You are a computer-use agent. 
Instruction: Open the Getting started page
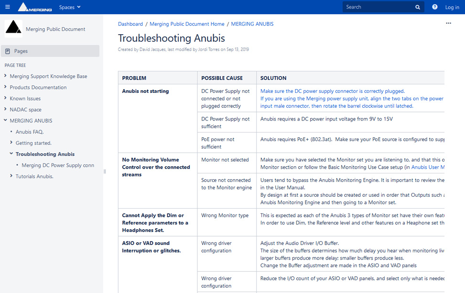click(x=33, y=143)
